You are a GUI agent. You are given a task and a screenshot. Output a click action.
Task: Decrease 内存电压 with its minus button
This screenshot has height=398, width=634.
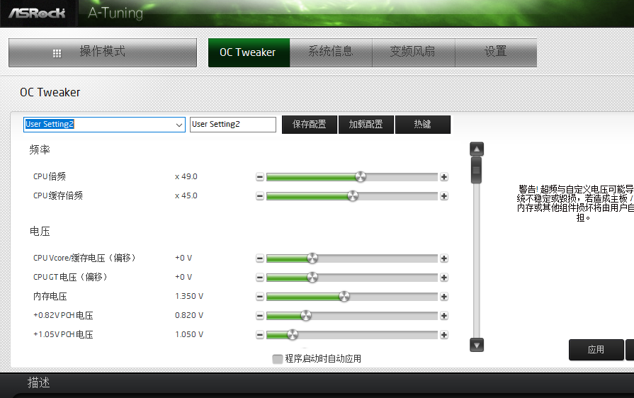(x=260, y=297)
